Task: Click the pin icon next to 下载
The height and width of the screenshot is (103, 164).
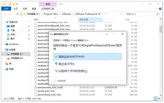Action: (x=29, y=30)
